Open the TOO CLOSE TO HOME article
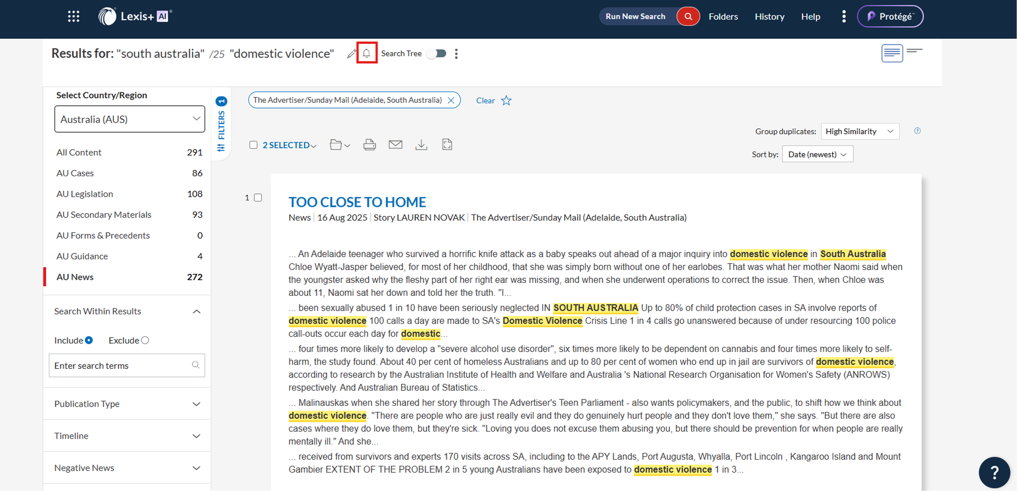Screen dimensions: 1017x491 click(357, 202)
